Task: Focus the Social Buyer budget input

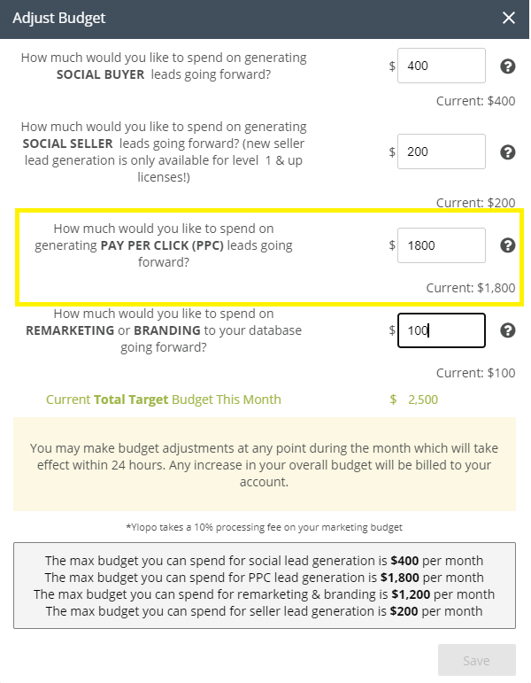Action: point(441,66)
